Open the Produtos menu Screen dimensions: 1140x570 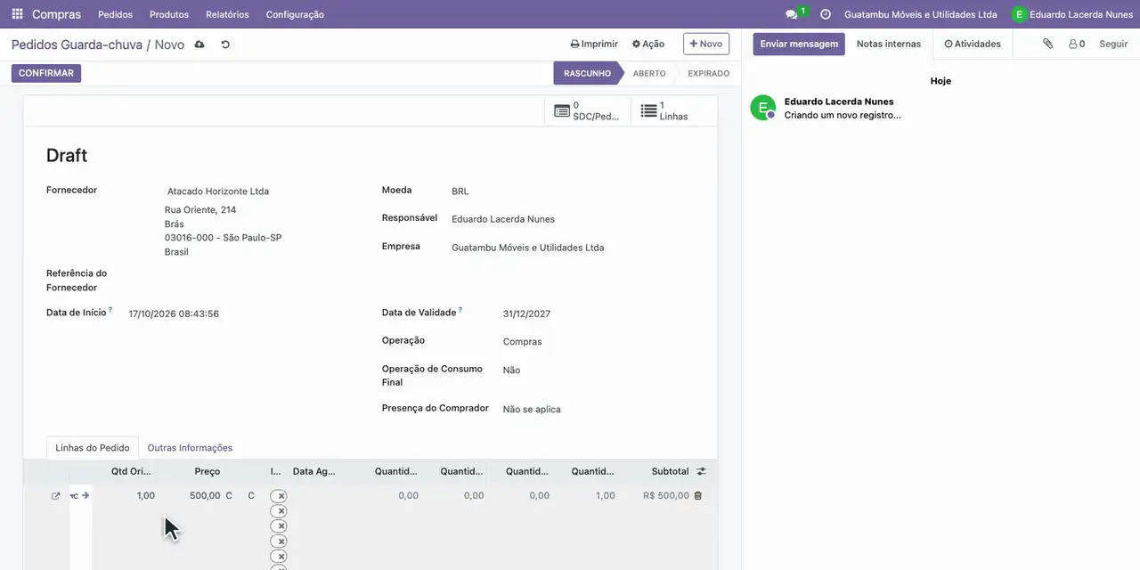[169, 14]
